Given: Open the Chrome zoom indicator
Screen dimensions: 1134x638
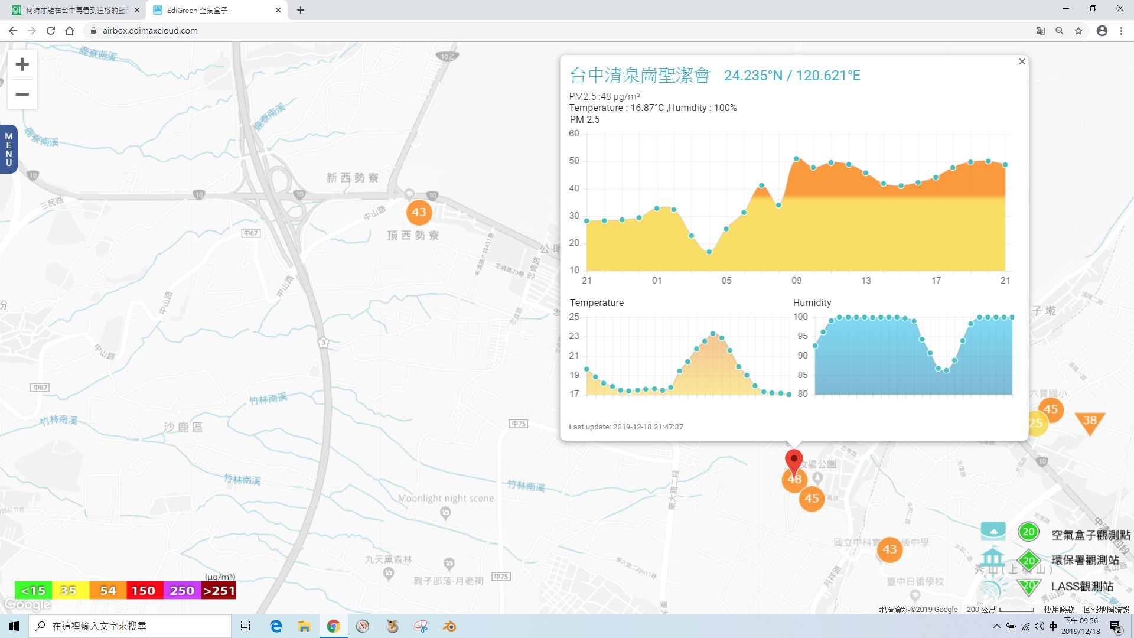Looking at the screenshot, I should (x=1060, y=31).
